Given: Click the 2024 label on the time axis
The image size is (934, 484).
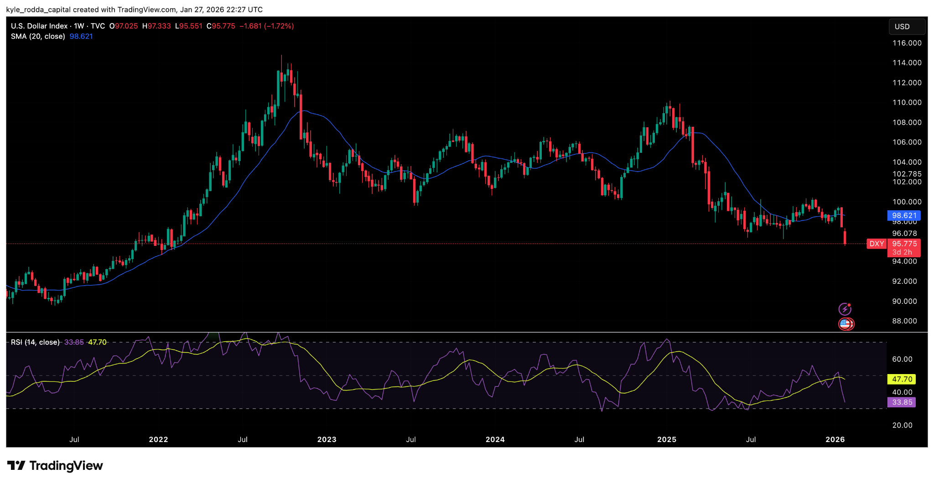Looking at the screenshot, I should [x=495, y=439].
